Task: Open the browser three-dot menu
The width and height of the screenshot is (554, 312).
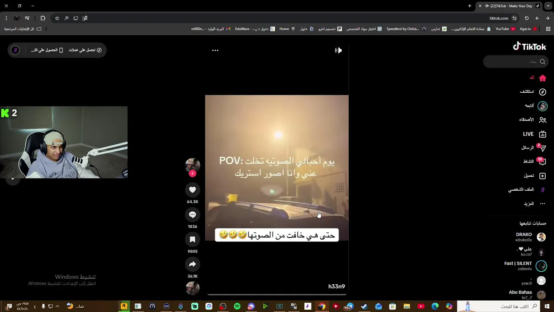Action: pyautogui.click(x=6, y=18)
